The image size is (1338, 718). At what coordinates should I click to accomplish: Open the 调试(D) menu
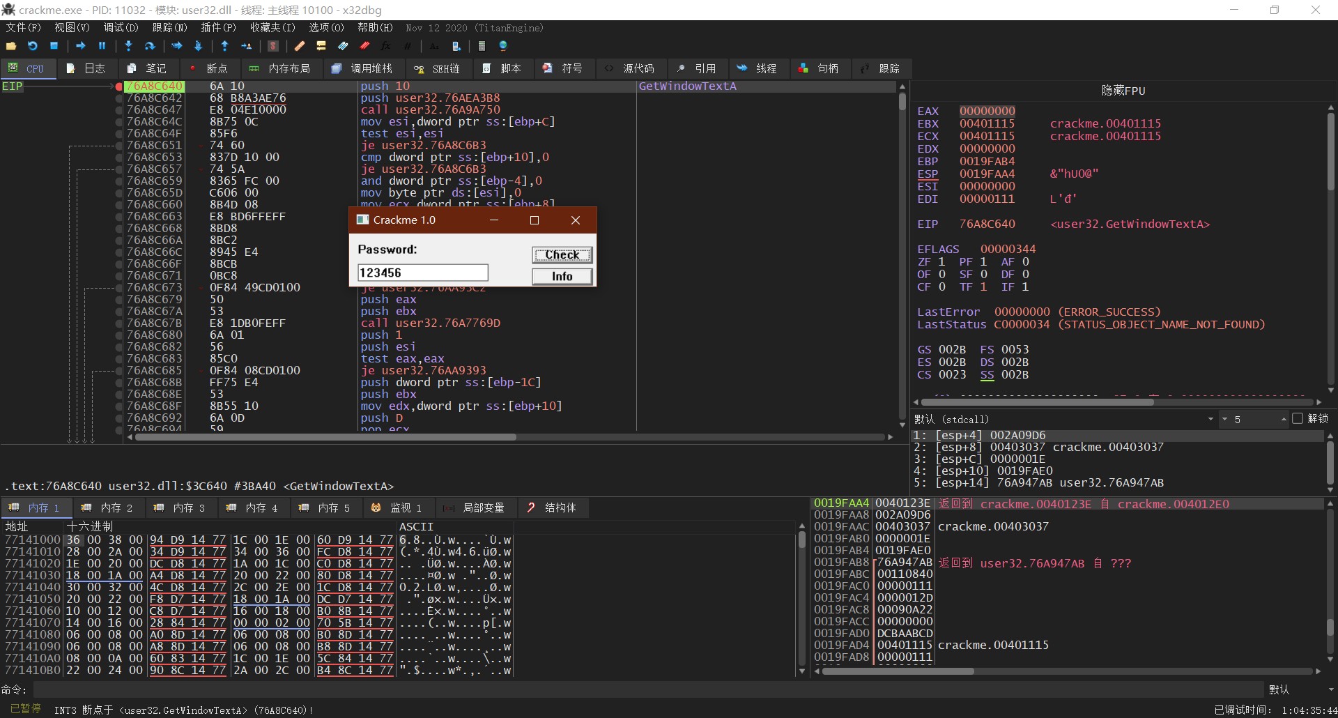121,28
